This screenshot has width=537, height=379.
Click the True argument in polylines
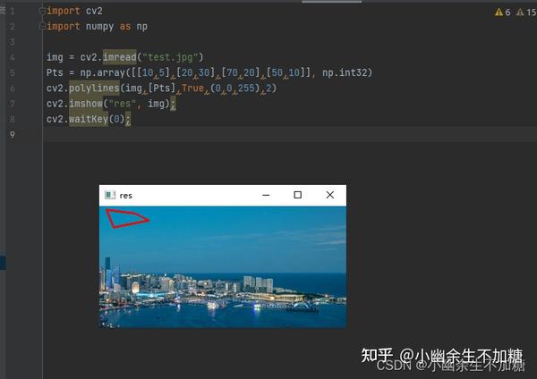(x=192, y=88)
